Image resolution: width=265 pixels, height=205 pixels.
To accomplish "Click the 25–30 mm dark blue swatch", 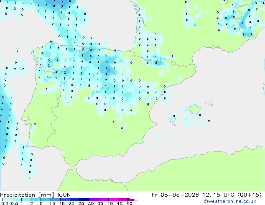I will tap(84, 200).
